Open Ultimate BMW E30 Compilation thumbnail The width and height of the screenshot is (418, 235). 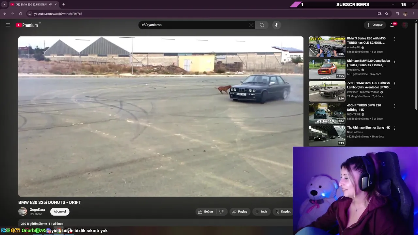click(327, 69)
